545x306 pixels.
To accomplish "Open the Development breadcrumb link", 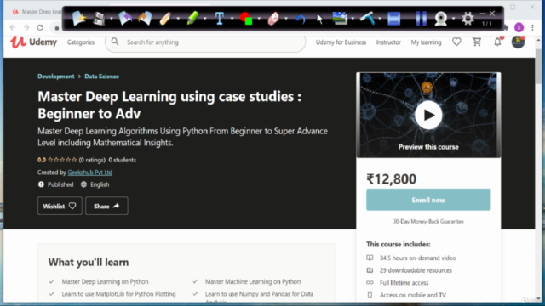I will coord(56,76).
